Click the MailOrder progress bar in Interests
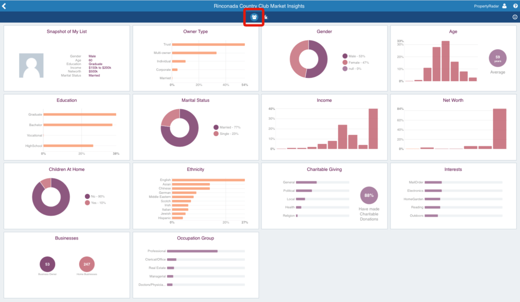This screenshot has width=520, height=302. coord(464,182)
